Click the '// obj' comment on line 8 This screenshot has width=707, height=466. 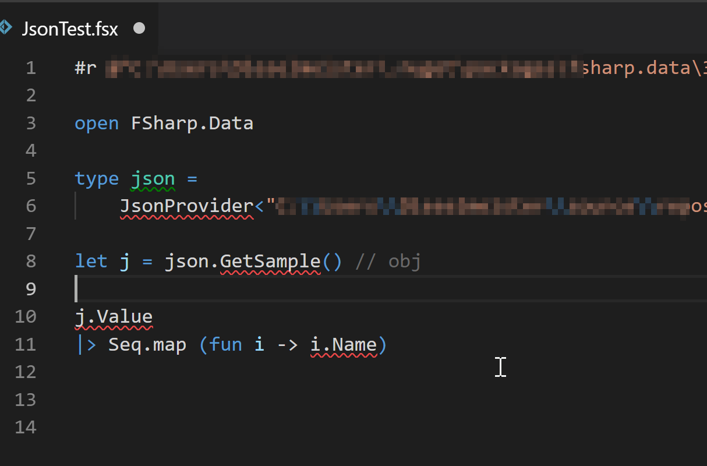pos(388,262)
